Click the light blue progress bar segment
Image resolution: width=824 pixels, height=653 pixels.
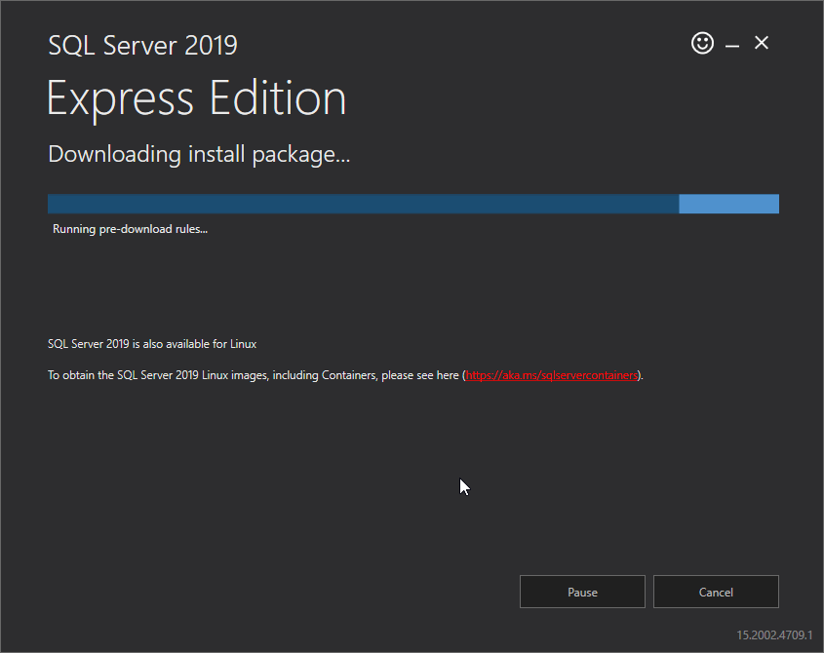(728, 204)
